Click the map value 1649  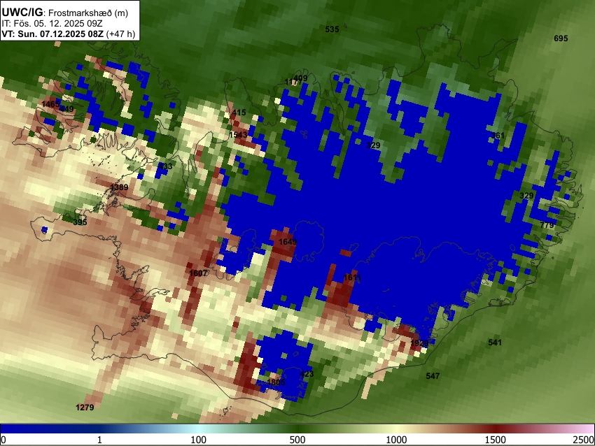click(x=288, y=242)
